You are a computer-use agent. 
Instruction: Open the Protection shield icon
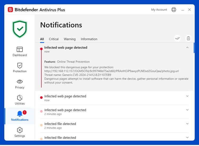[x=20, y=65]
